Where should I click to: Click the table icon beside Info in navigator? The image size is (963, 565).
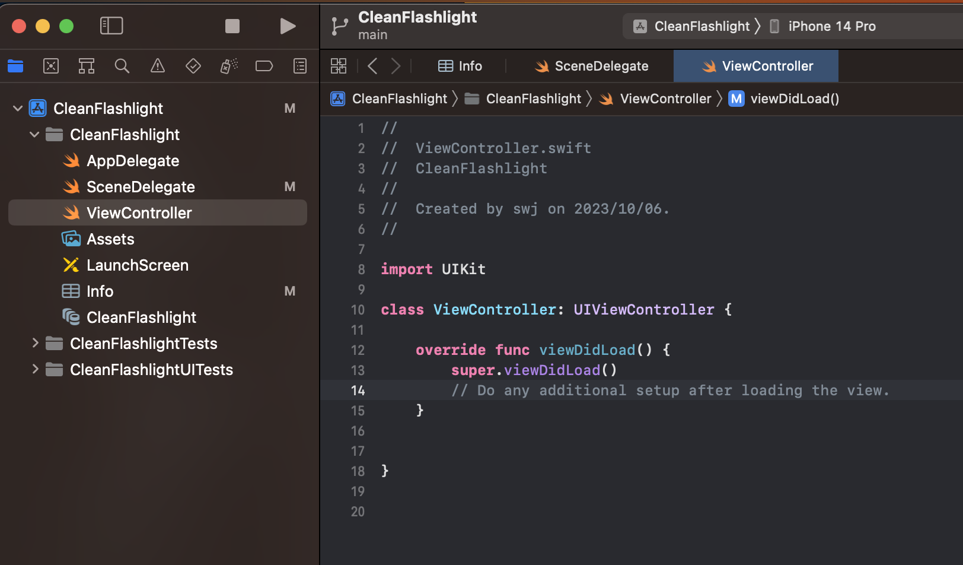click(x=71, y=291)
